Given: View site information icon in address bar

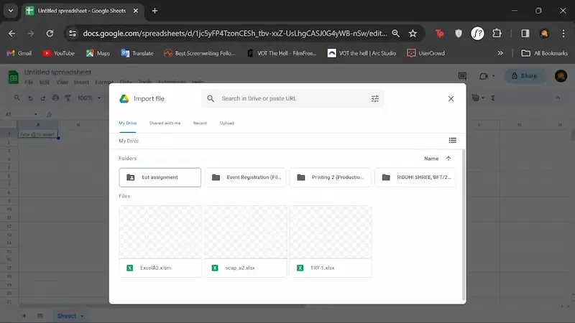Looking at the screenshot, I should pos(73,33).
